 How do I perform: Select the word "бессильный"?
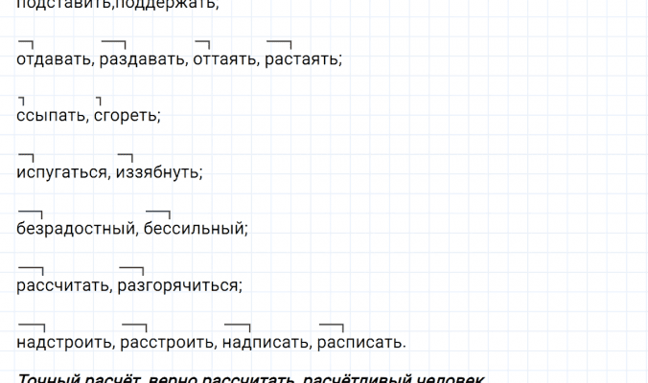(x=196, y=229)
